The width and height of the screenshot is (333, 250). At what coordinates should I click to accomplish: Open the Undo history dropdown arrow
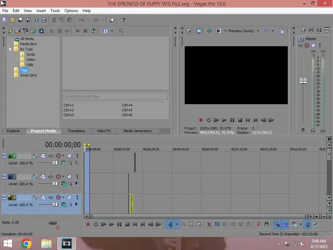(88, 20)
